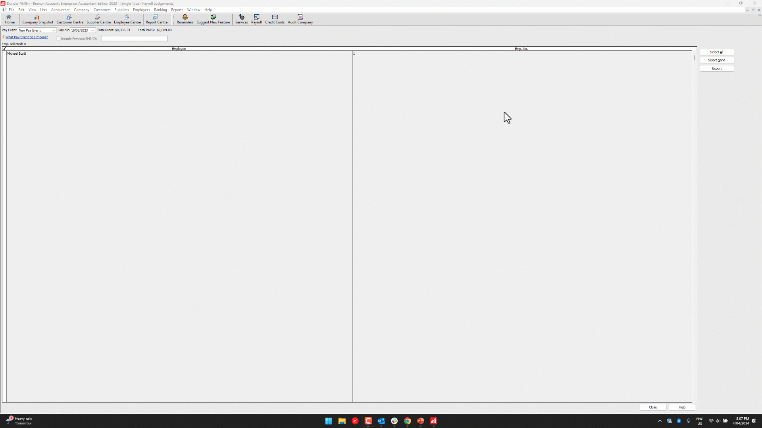
Task: Click What Pay Event do I choose link
Action: coord(27,37)
